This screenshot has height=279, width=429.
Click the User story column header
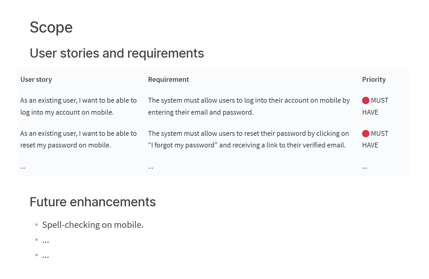pyautogui.click(x=36, y=80)
